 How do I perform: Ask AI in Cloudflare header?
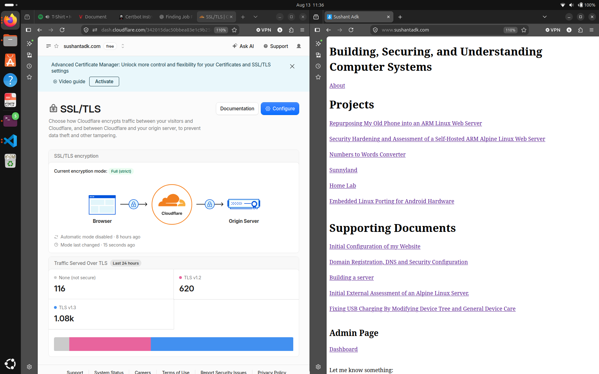click(x=243, y=46)
